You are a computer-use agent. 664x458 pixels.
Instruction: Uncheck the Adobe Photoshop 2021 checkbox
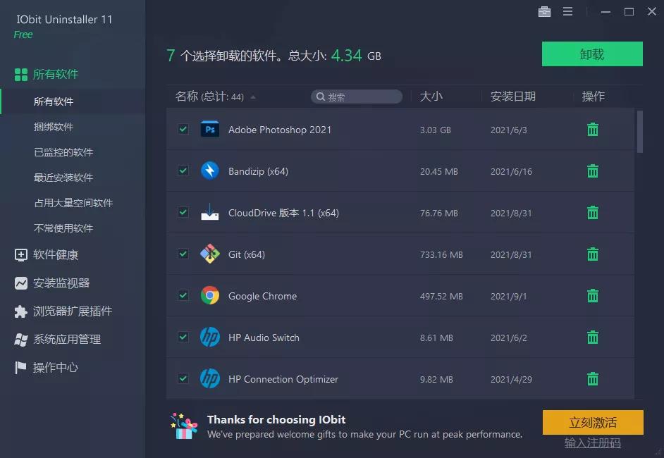(183, 130)
